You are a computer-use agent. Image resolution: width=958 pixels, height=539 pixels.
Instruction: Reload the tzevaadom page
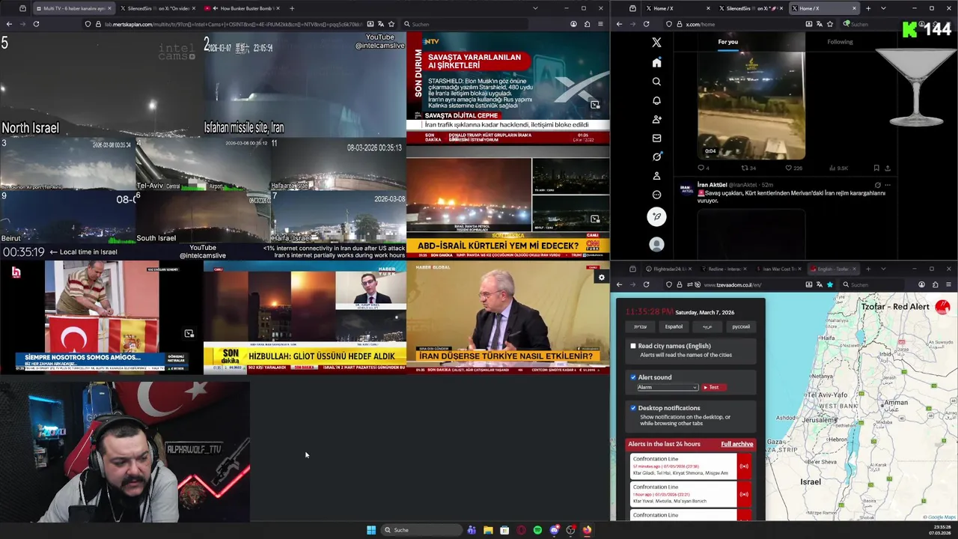646,284
